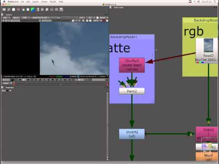Open the Layout menu
This screenshot has width=219, height=164.
pyautogui.click(x=36, y=2)
